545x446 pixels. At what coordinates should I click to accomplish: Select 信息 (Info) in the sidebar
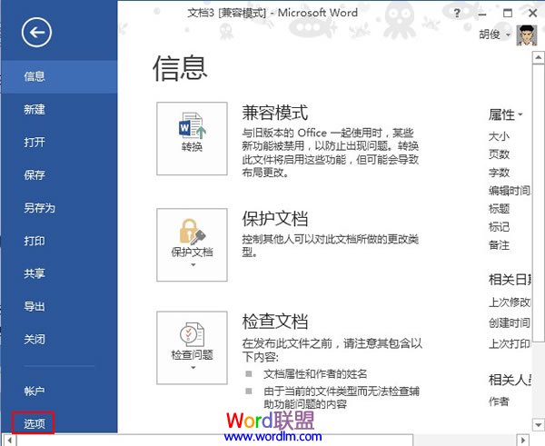coord(35,77)
